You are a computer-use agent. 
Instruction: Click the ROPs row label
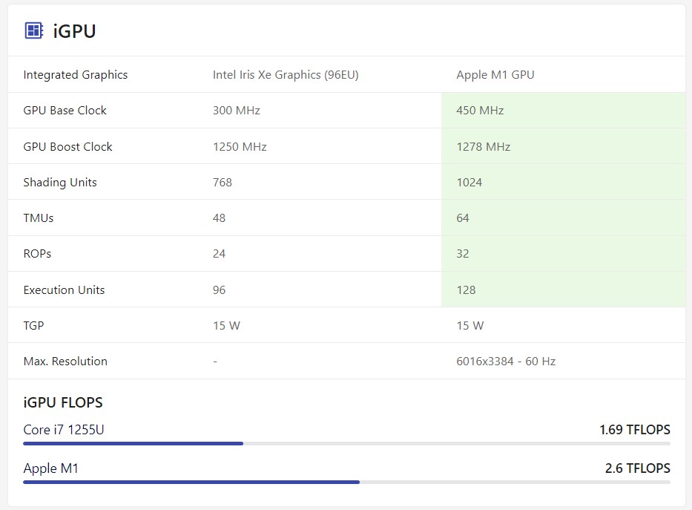tap(38, 254)
